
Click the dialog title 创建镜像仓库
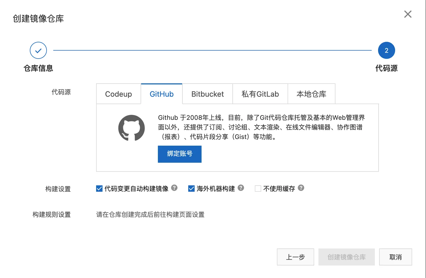tap(38, 19)
